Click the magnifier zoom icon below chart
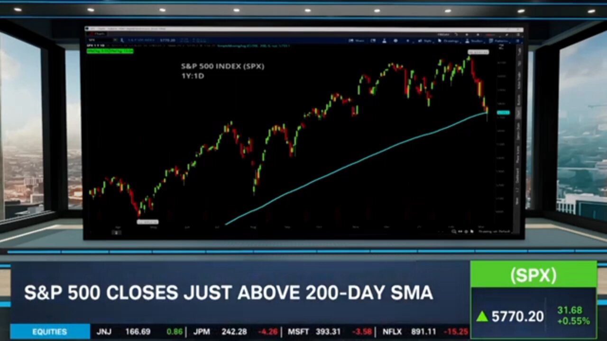Screen dimensions: 607x341 [x=454, y=231]
